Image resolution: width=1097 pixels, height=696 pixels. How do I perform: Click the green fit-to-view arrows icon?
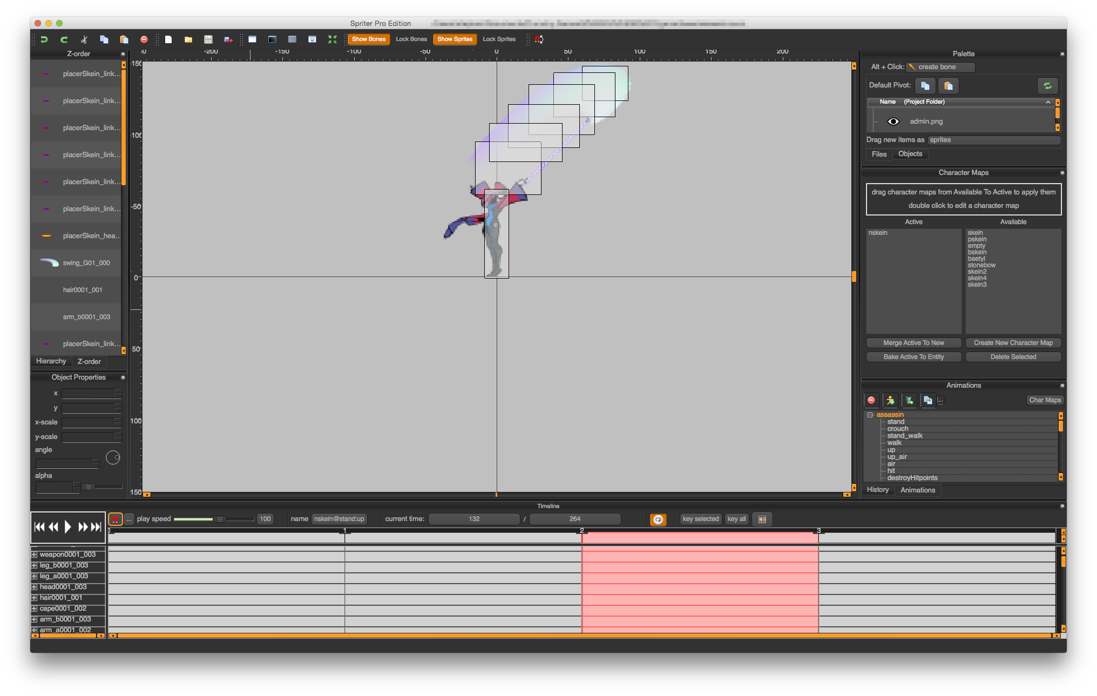[x=332, y=39]
